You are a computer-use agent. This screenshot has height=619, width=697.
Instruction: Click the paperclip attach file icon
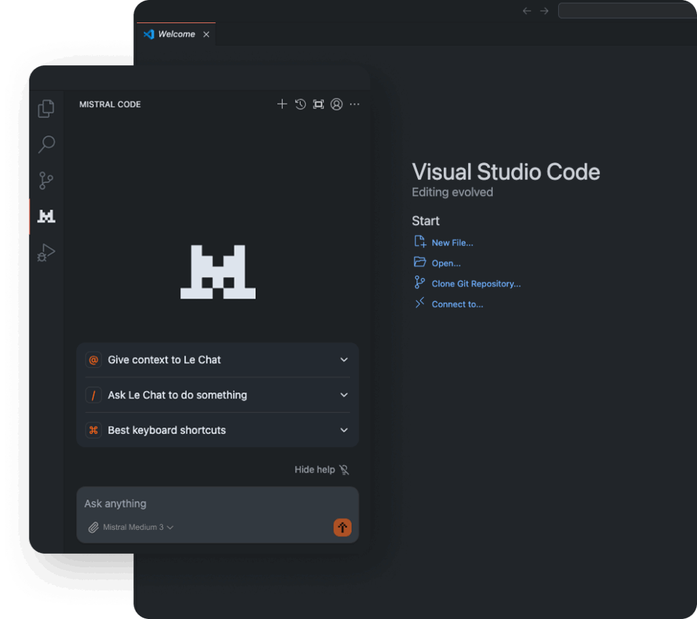coord(93,527)
